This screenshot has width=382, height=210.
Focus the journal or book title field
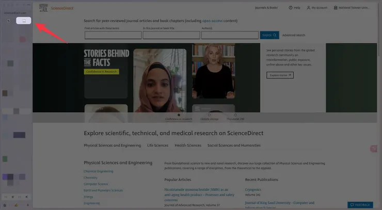point(171,35)
